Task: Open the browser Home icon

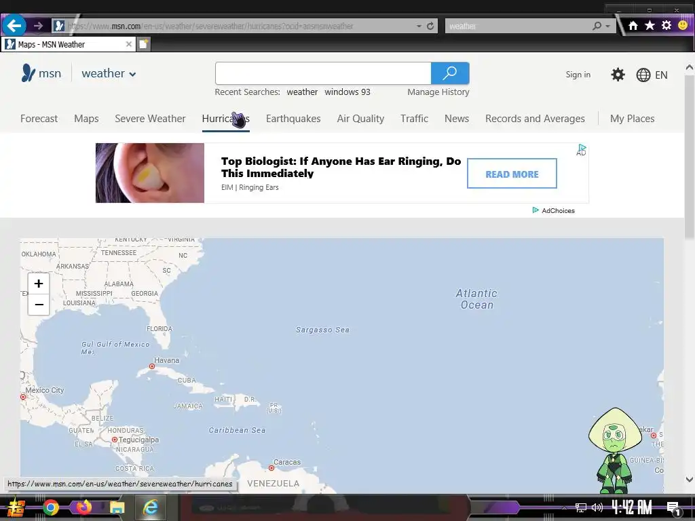Action: coord(633,26)
